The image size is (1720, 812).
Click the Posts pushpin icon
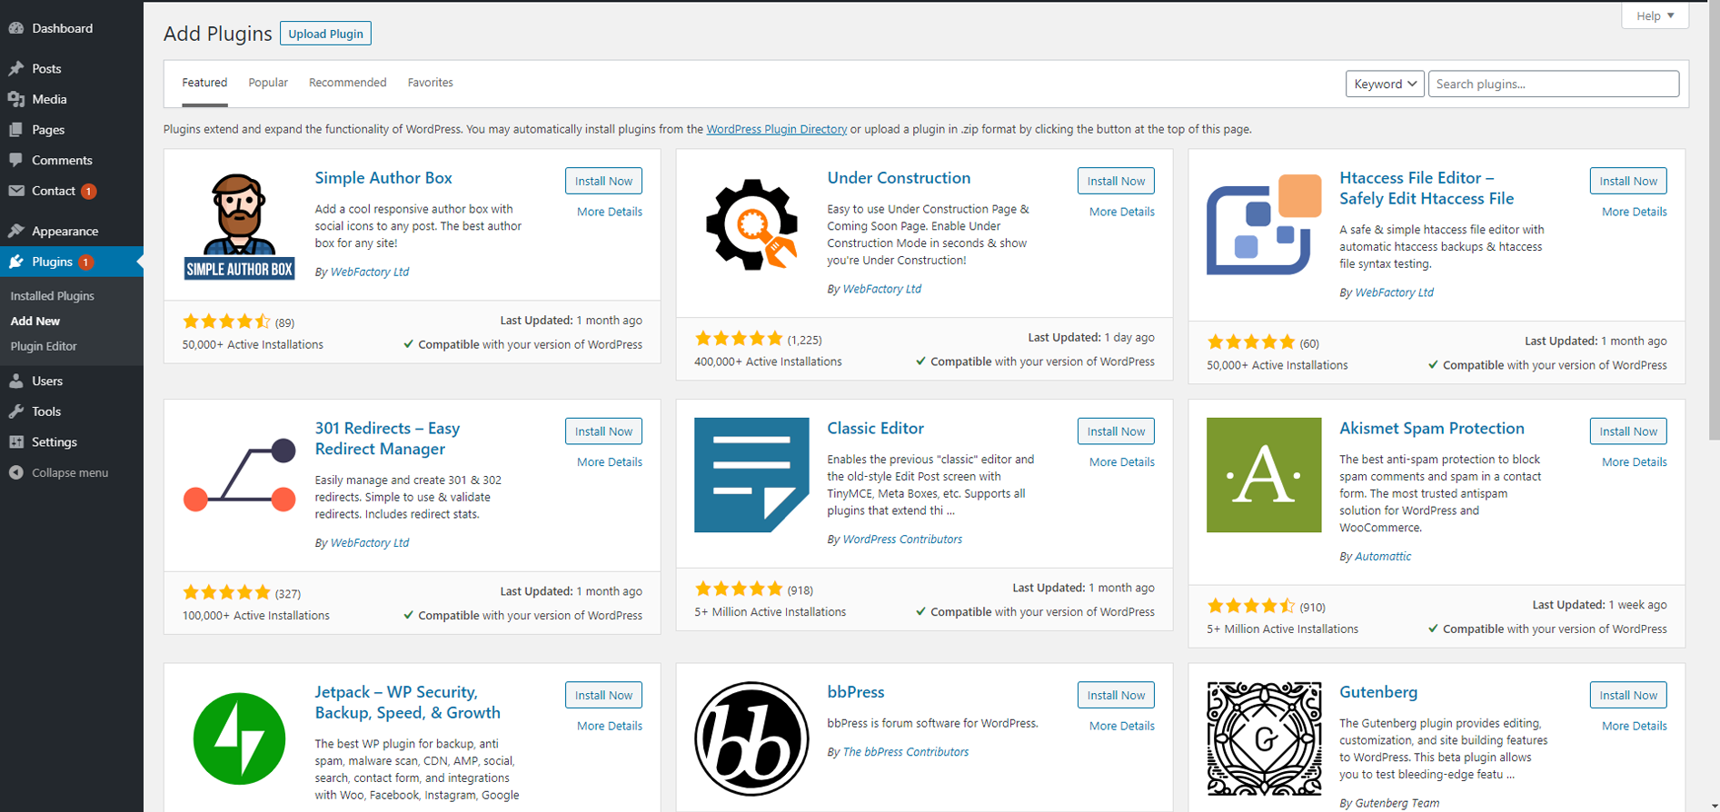(16, 68)
